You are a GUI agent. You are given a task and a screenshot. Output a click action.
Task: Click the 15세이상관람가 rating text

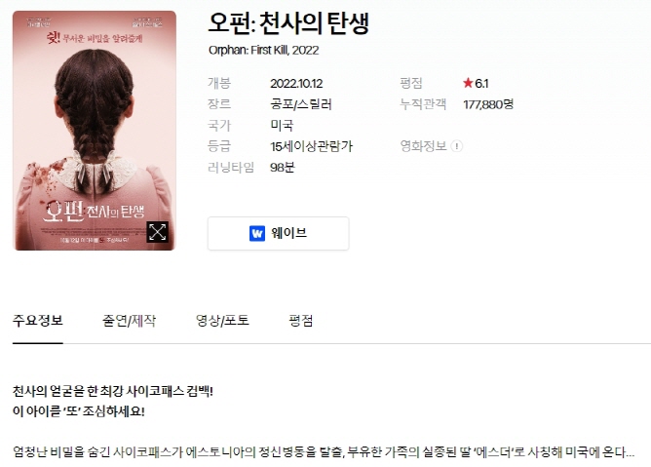[312, 146]
